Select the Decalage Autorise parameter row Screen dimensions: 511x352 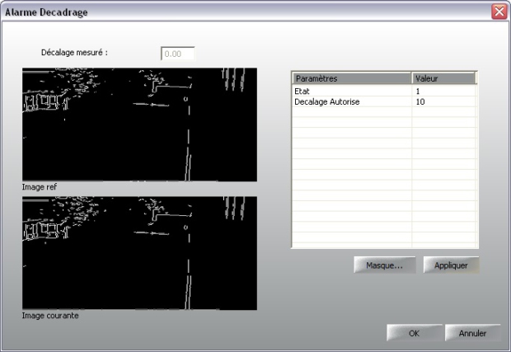[385, 101]
